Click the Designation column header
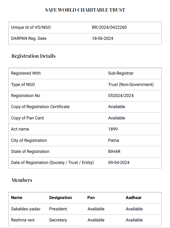The height and width of the screenshot is (228, 170). click(61, 198)
